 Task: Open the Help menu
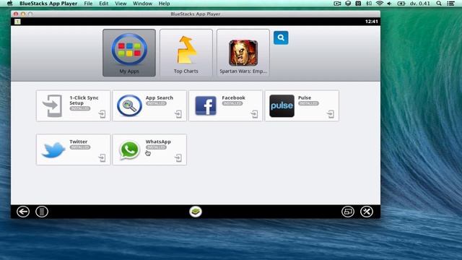tap(164, 4)
